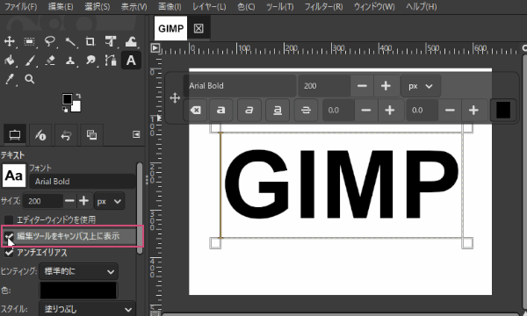Click the foreground color swatch in toolbox
The image size is (527, 316).
68,98
